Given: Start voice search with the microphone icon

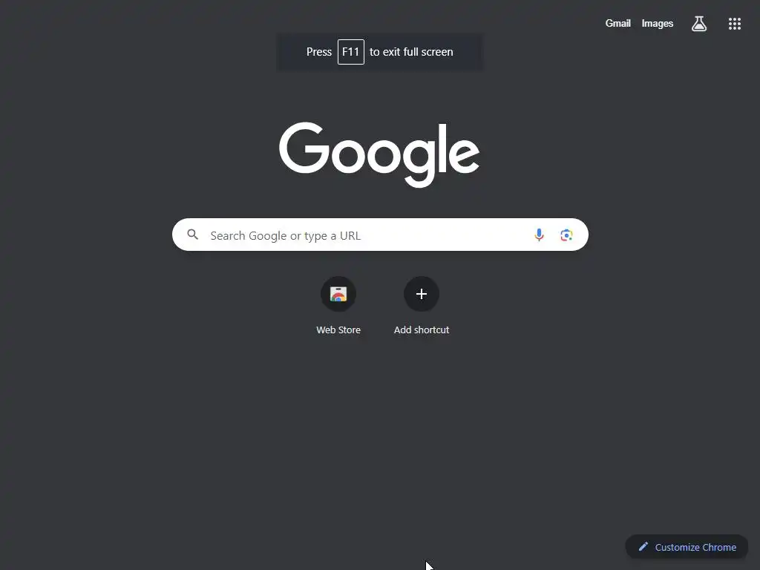Looking at the screenshot, I should [x=539, y=235].
